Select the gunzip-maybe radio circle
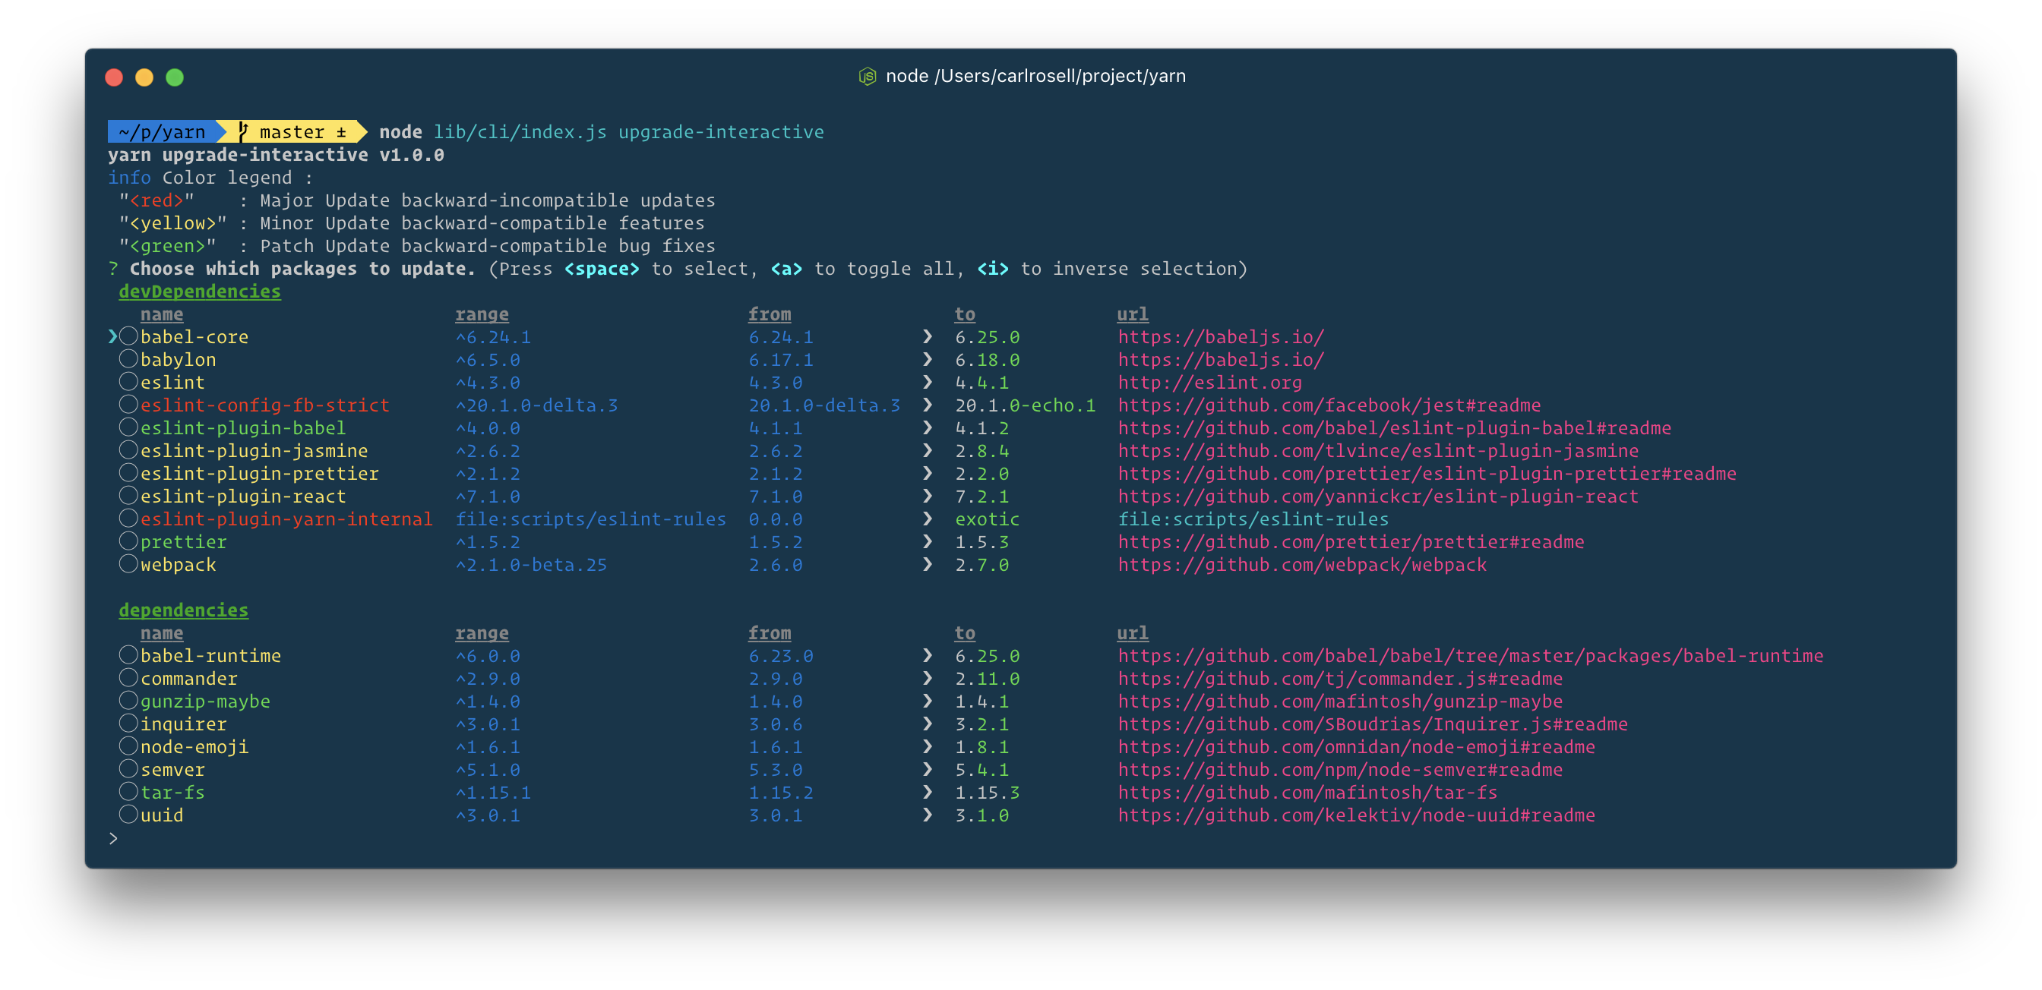 click(x=128, y=701)
